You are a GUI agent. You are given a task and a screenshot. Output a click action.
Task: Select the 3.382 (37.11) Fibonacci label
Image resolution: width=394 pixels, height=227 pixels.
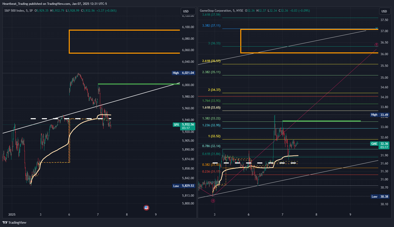pyautogui.click(x=211, y=26)
